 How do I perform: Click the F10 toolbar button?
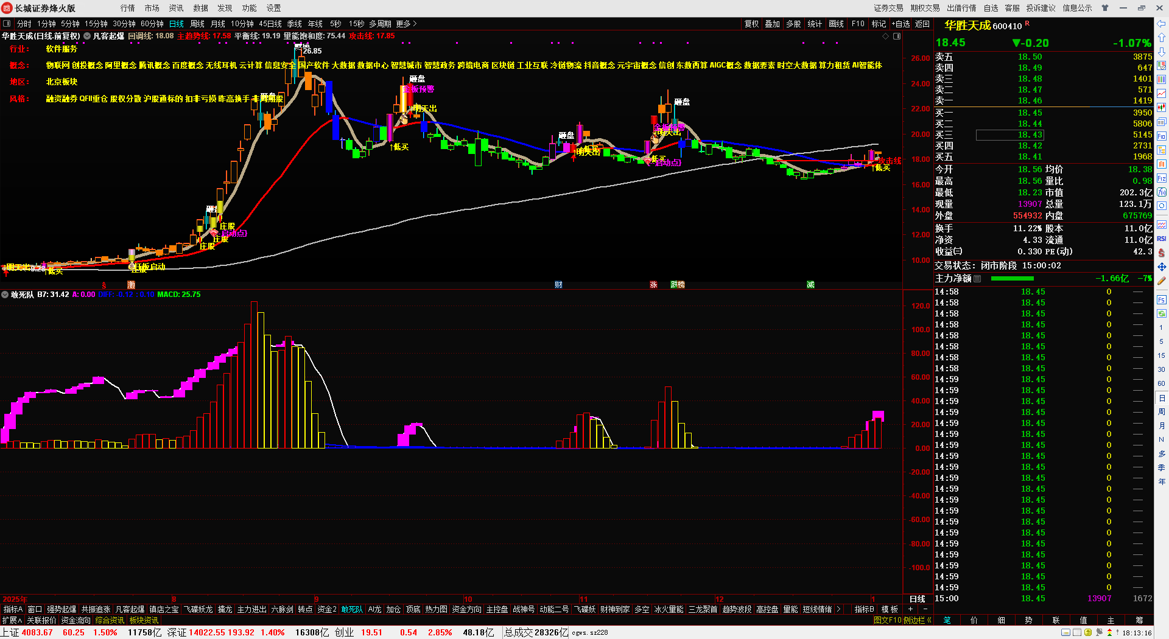pyautogui.click(x=858, y=24)
